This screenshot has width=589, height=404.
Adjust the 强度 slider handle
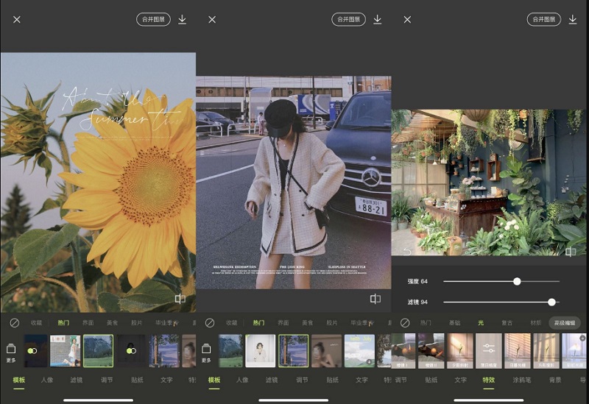[x=517, y=281]
